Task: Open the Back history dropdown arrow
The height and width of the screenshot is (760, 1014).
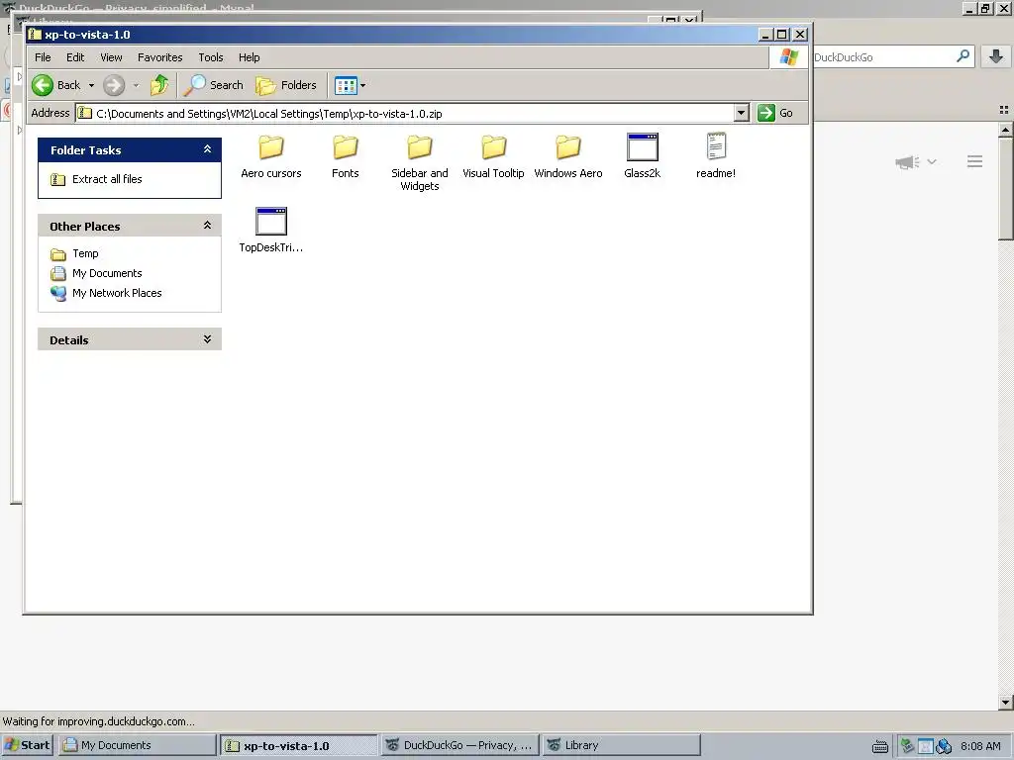Action: (91, 85)
